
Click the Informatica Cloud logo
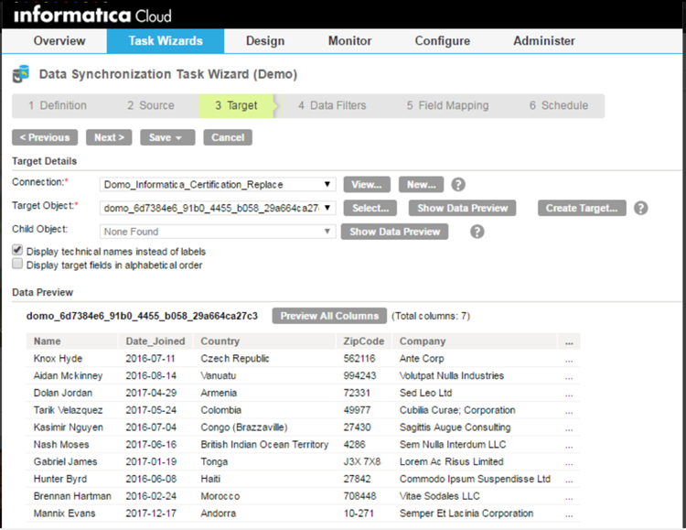tap(92, 15)
